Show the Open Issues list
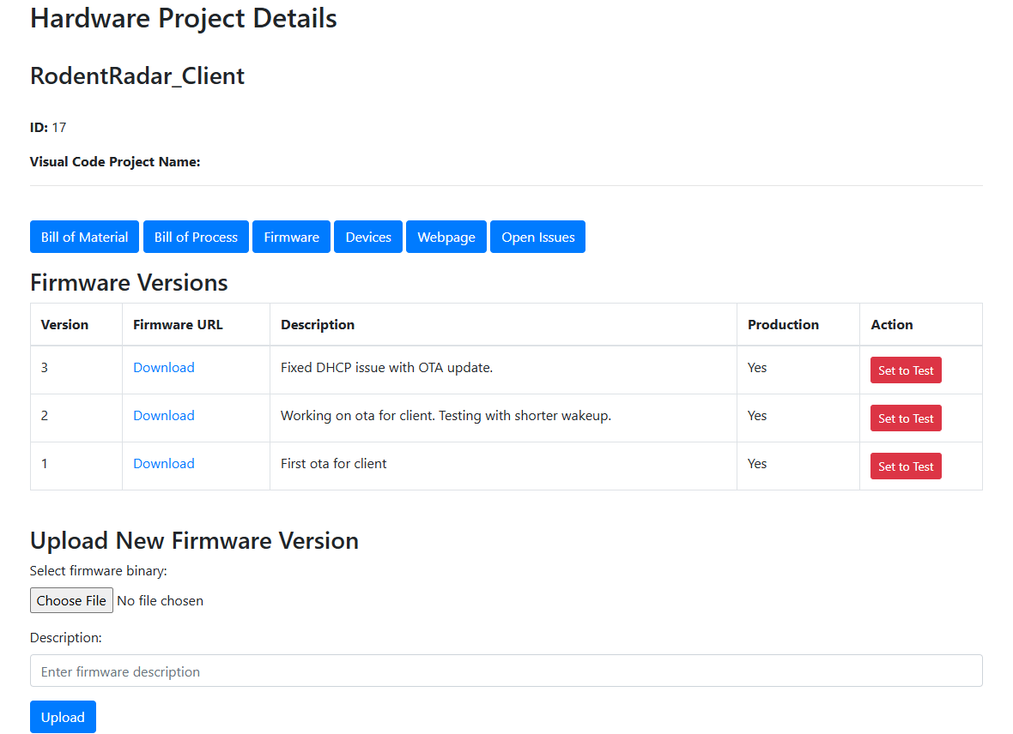 pos(537,237)
